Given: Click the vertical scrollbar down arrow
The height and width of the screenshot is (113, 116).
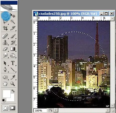Looking at the screenshot, I should tap(112, 106).
